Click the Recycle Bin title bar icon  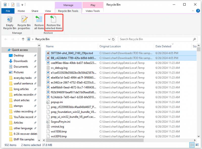[x=5, y=5]
